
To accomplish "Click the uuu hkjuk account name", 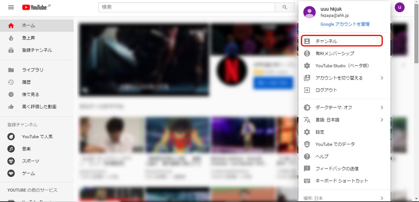I will [331, 9].
